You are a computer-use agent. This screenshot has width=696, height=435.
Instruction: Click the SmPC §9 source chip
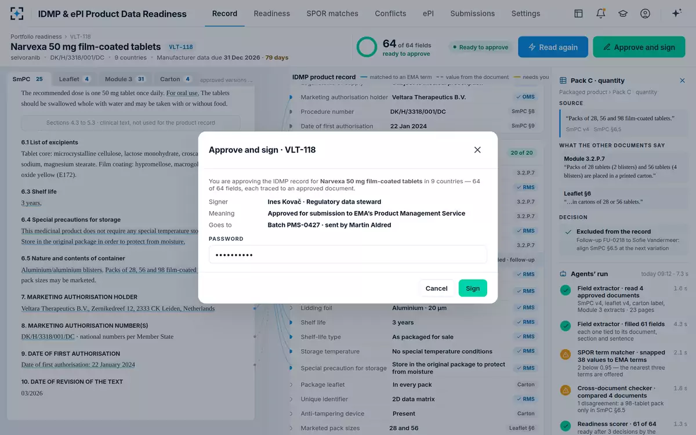(x=523, y=126)
